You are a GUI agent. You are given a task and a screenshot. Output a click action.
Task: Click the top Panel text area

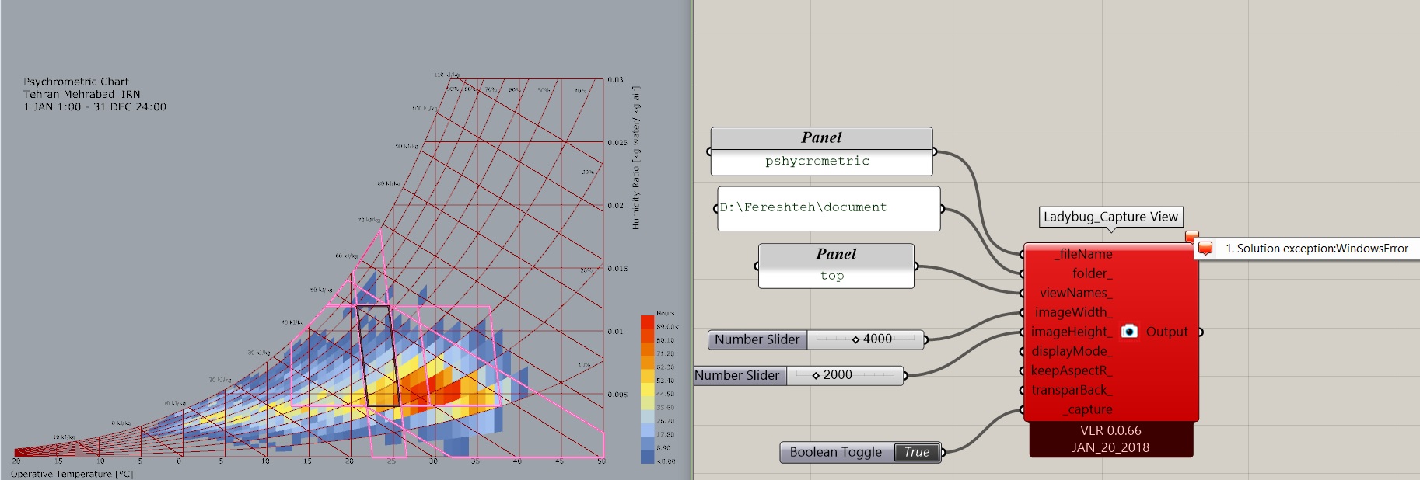[x=836, y=277]
